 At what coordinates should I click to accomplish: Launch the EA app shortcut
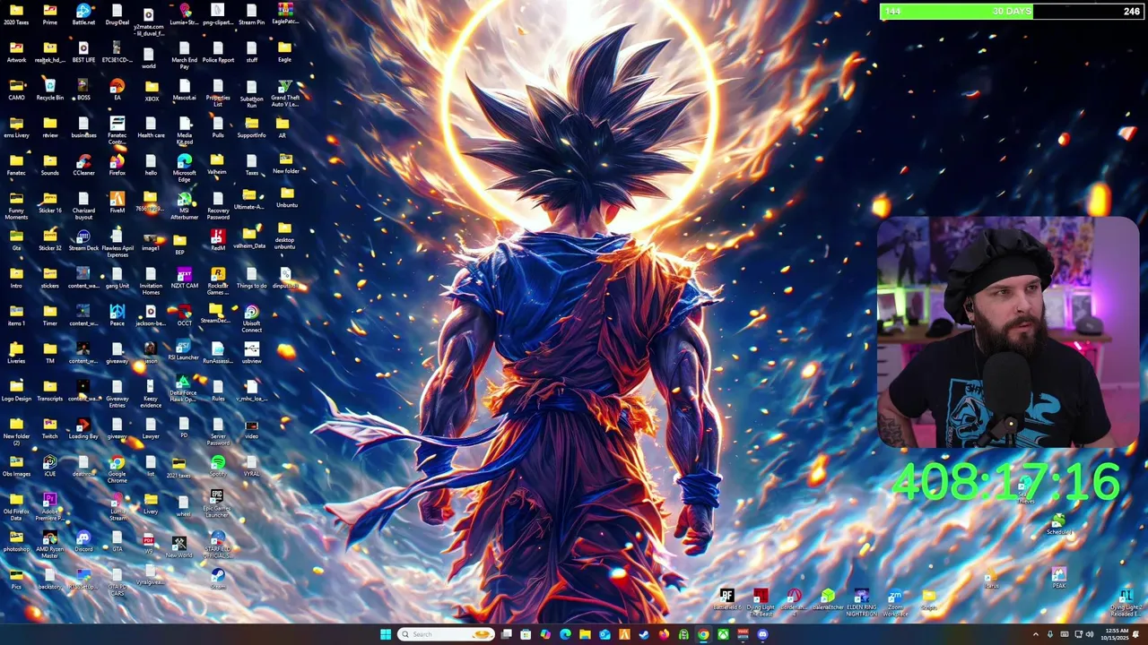[117, 89]
